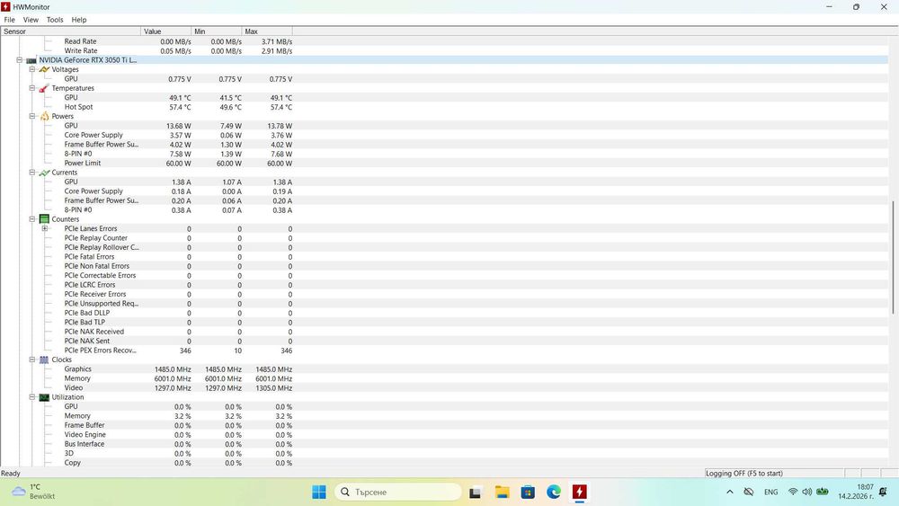Open Microsoft Store from the taskbar
Image resolution: width=899 pixels, height=506 pixels.
click(528, 492)
